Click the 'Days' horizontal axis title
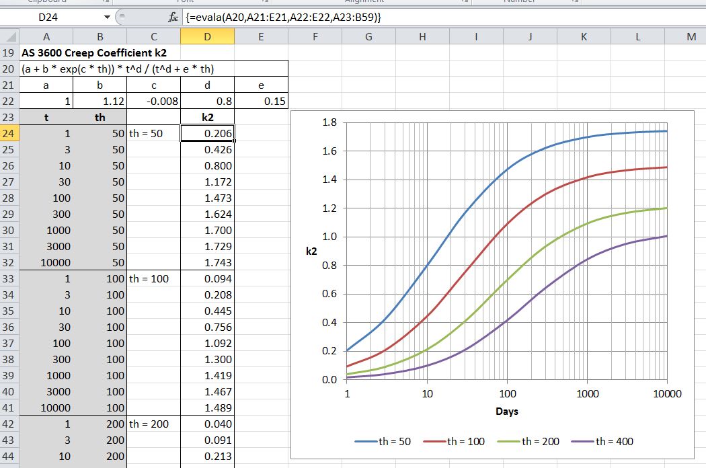 [506, 412]
